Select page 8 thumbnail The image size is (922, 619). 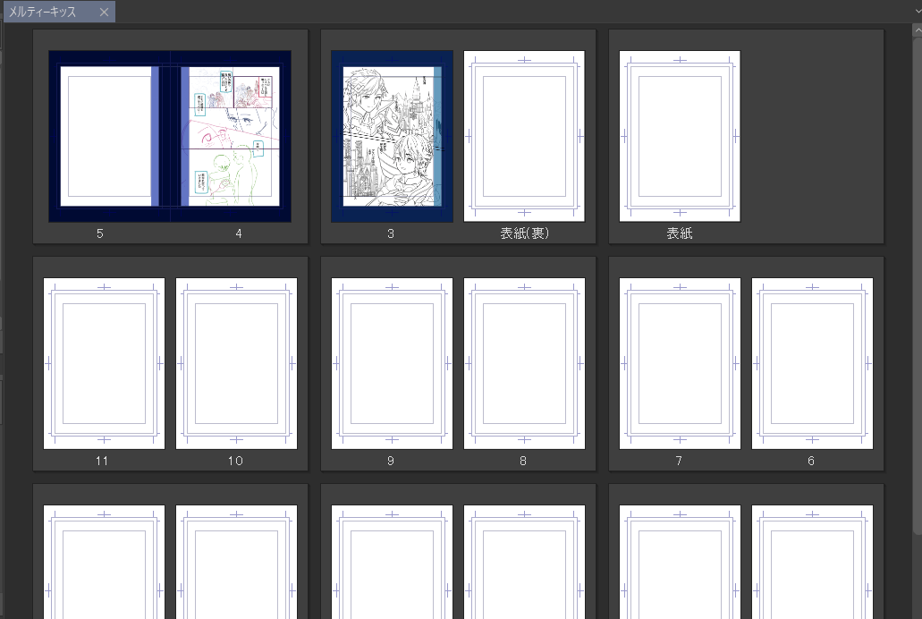(x=524, y=363)
